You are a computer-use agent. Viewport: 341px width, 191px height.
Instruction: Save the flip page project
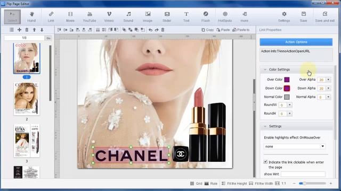click(303, 17)
